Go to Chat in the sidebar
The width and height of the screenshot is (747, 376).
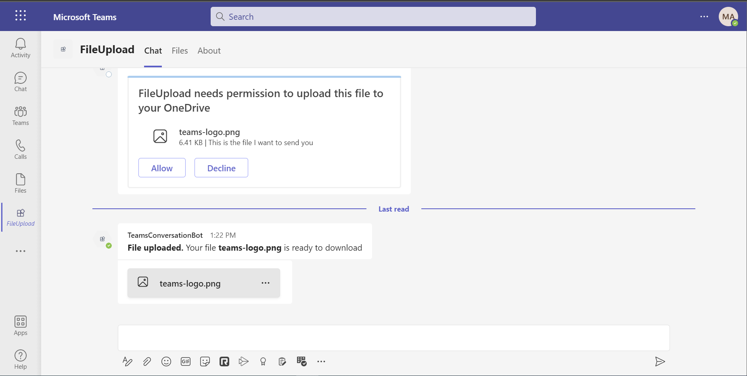point(21,82)
